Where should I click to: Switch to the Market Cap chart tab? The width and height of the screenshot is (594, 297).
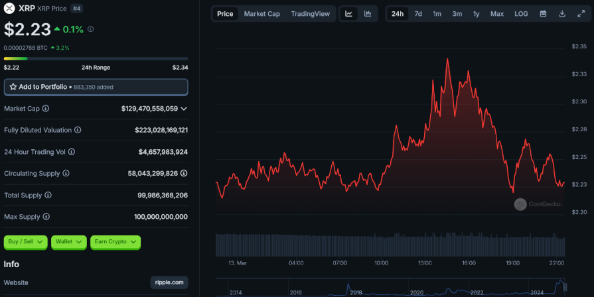261,14
